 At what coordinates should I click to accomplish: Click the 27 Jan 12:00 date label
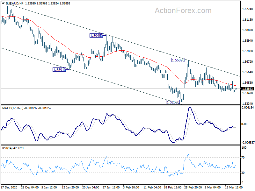[111, 187]
